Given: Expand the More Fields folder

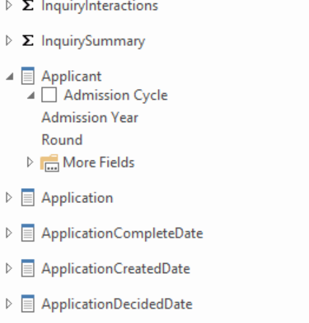Looking at the screenshot, I should [x=30, y=163].
